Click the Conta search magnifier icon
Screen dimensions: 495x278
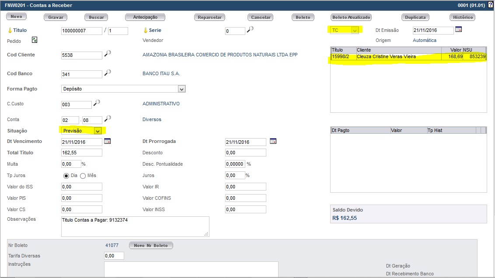[x=108, y=118]
